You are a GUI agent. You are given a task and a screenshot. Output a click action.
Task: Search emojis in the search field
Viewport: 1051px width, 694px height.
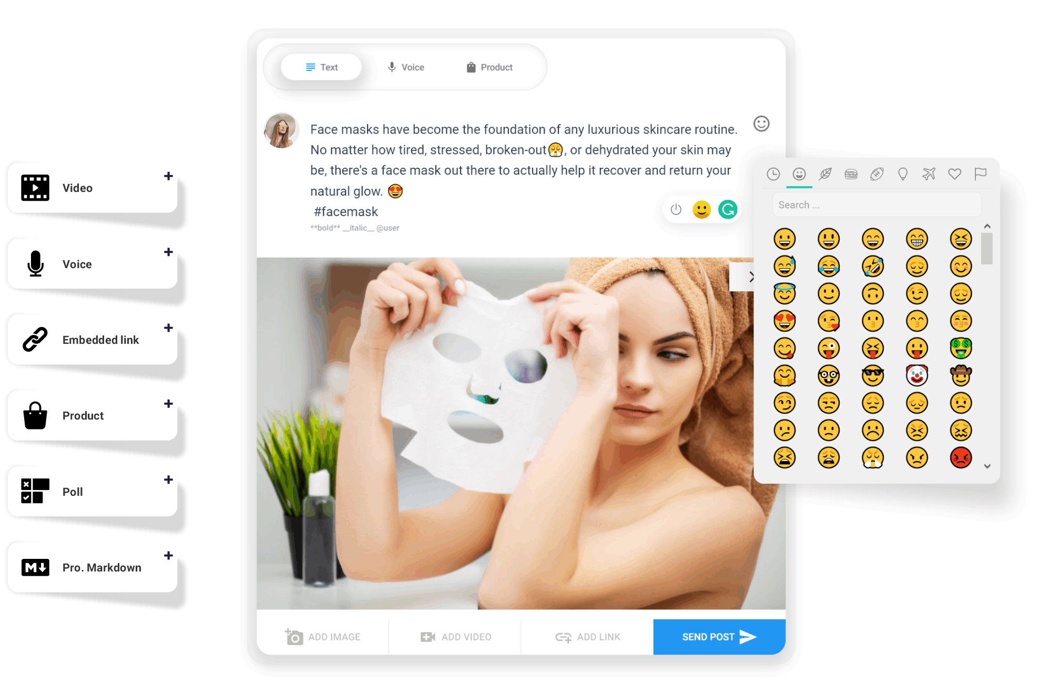pos(877,205)
